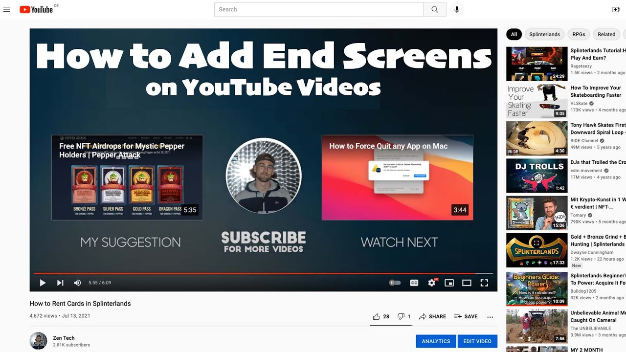
Task: Open the Zen Tech channel name link
Action: (64, 338)
